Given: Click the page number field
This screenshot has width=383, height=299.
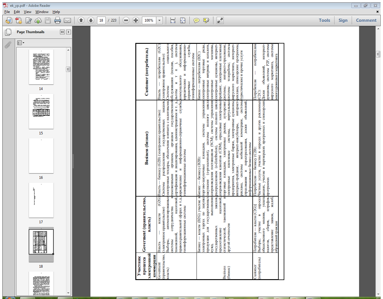Looking at the screenshot, I should (x=101, y=20).
